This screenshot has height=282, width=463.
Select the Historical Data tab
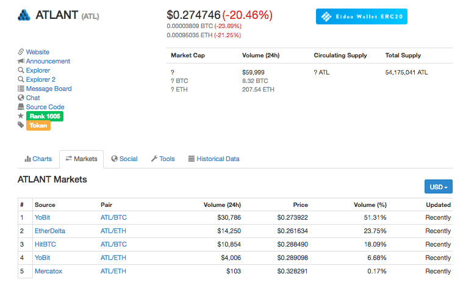(x=214, y=159)
